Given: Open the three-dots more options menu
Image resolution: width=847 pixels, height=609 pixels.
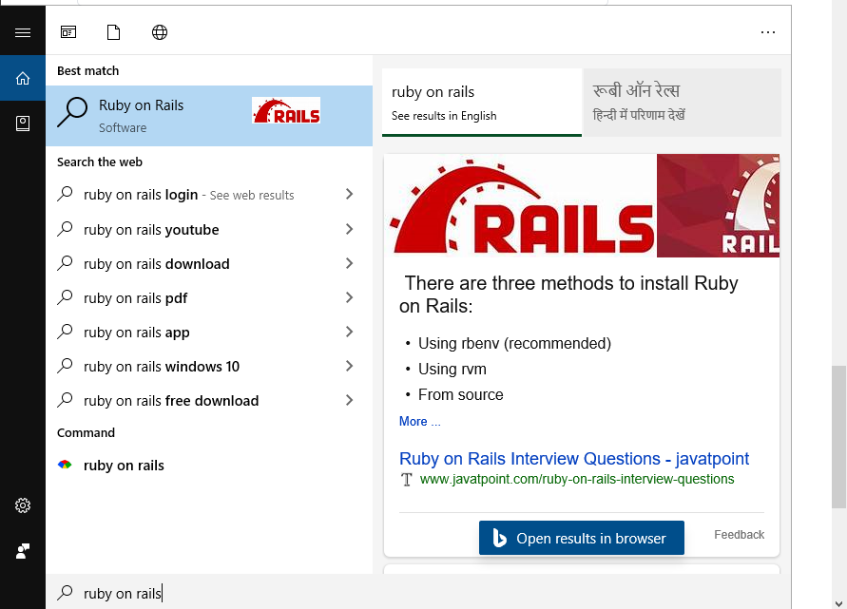Looking at the screenshot, I should 767,32.
